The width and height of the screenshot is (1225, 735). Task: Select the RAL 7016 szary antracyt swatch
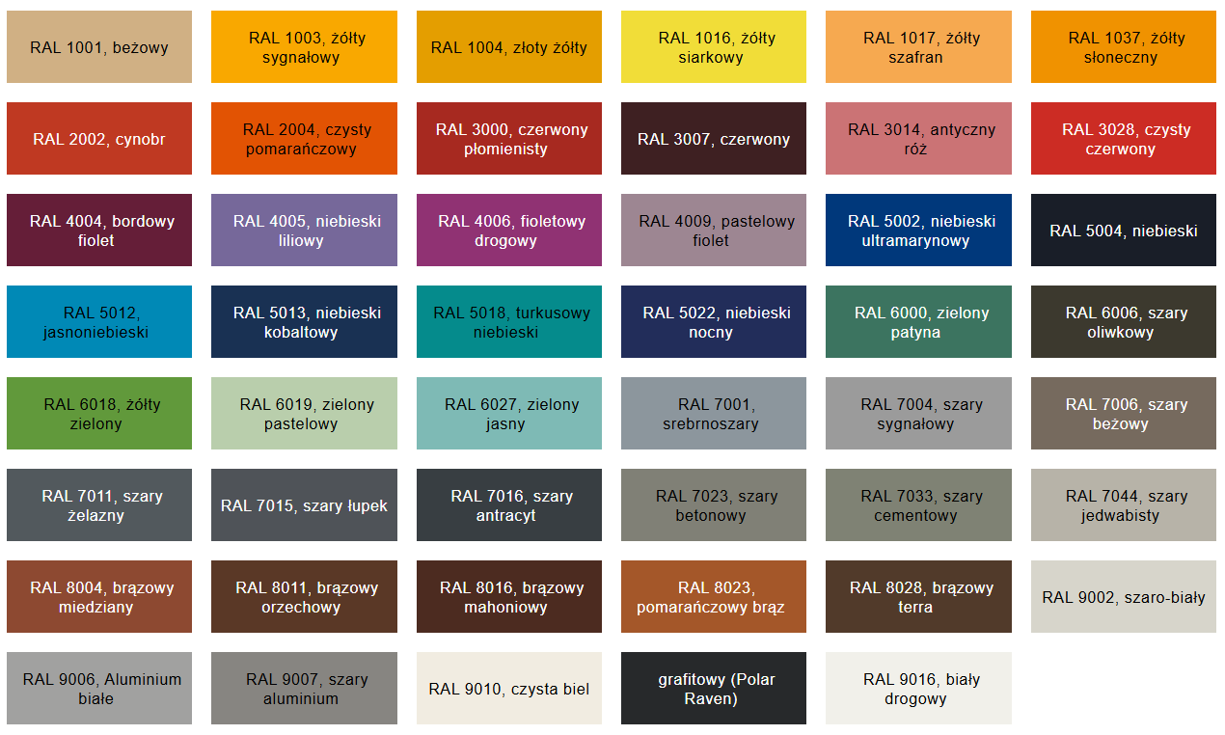click(x=509, y=505)
